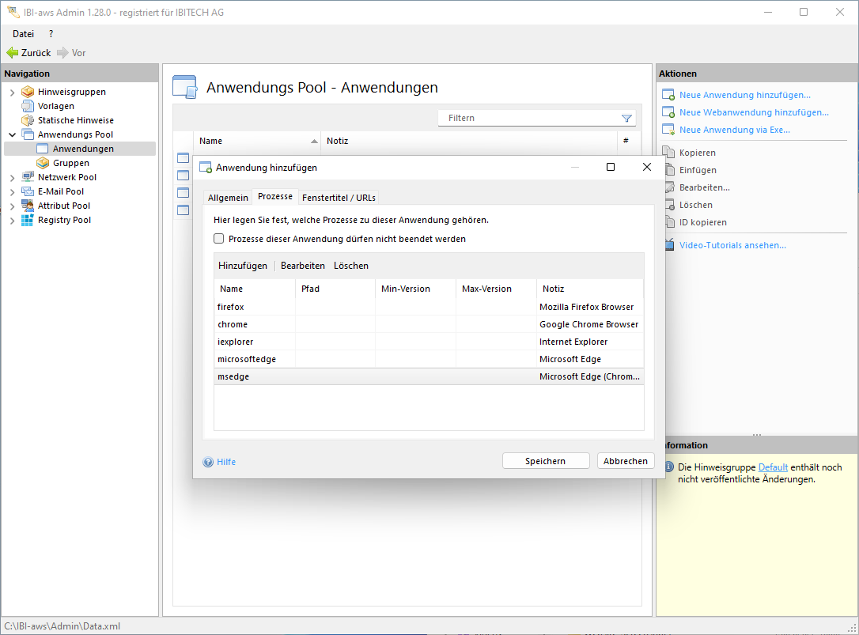Open the Fenstertitel / URLs tab

point(339,198)
